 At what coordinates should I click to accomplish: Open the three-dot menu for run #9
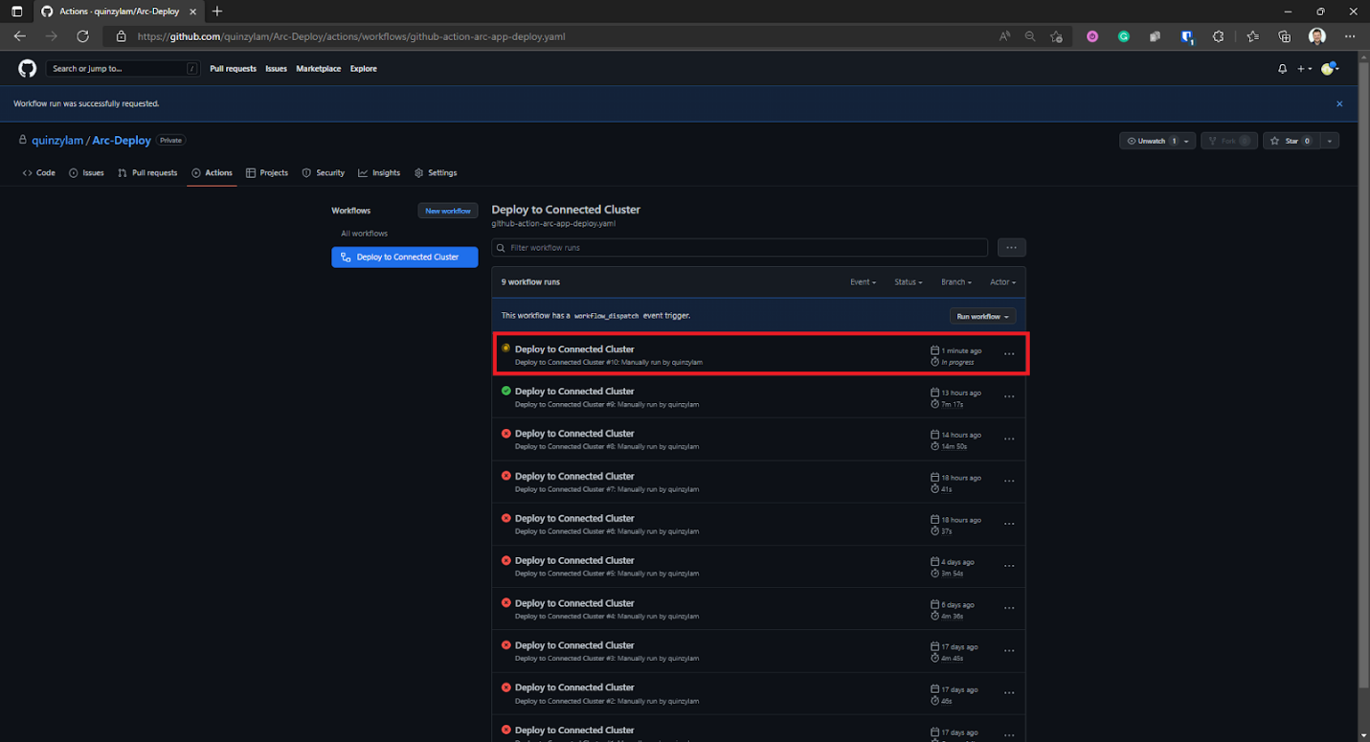[1009, 396]
